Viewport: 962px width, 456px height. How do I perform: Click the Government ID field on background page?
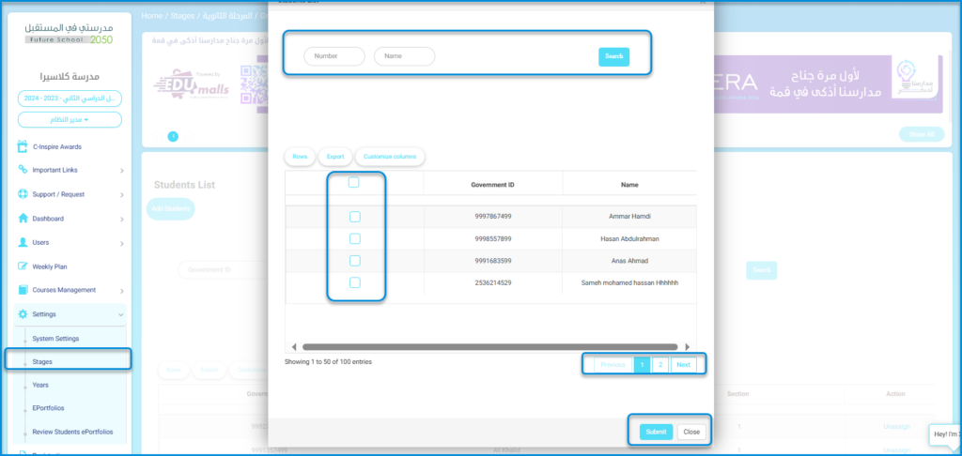tap(222, 270)
